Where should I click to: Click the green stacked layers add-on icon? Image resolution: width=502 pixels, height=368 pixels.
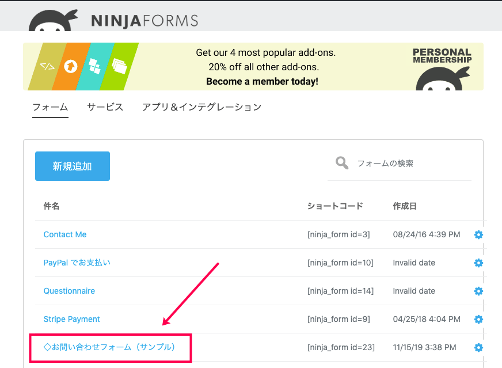point(119,66)
